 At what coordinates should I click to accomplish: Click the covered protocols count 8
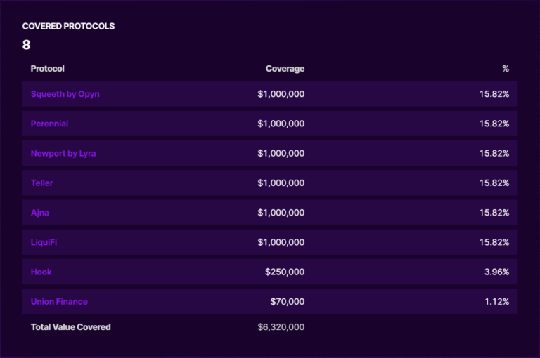point(27,45)
